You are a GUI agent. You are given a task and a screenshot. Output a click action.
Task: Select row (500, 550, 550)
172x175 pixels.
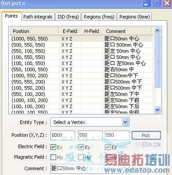click(81, 45)
